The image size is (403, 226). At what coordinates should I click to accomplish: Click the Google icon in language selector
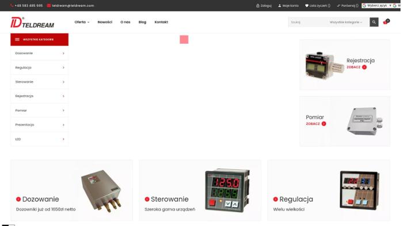[364, 5]
